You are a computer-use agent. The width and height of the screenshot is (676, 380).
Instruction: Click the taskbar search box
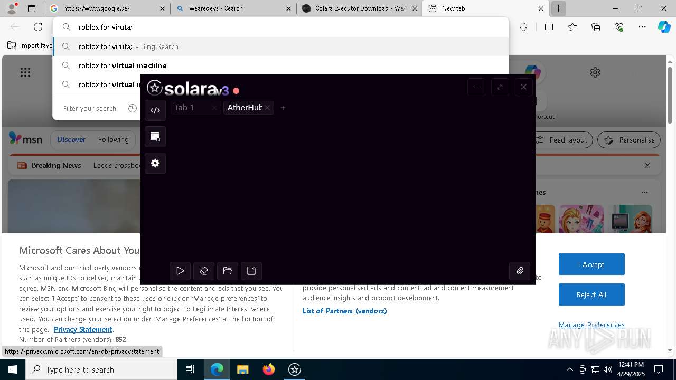(101, 369)
